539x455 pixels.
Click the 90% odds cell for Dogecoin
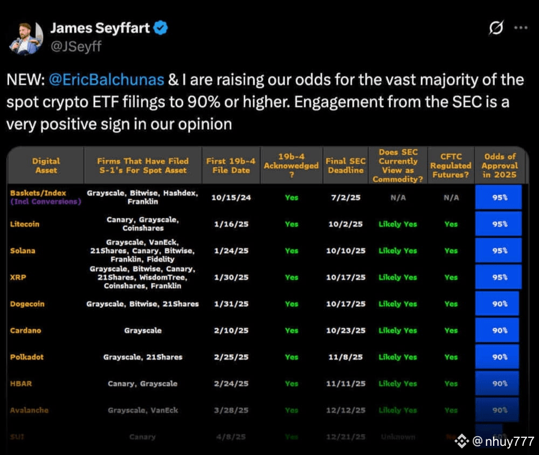(x=497, y=304)
